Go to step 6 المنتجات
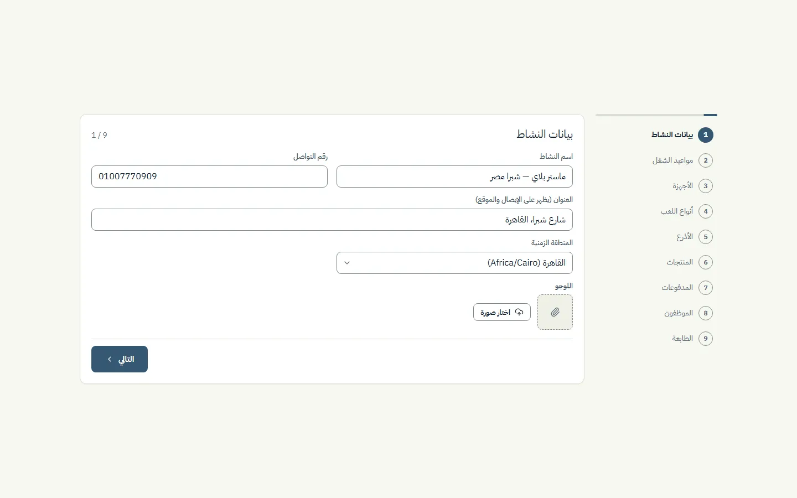 coord(690,262)
